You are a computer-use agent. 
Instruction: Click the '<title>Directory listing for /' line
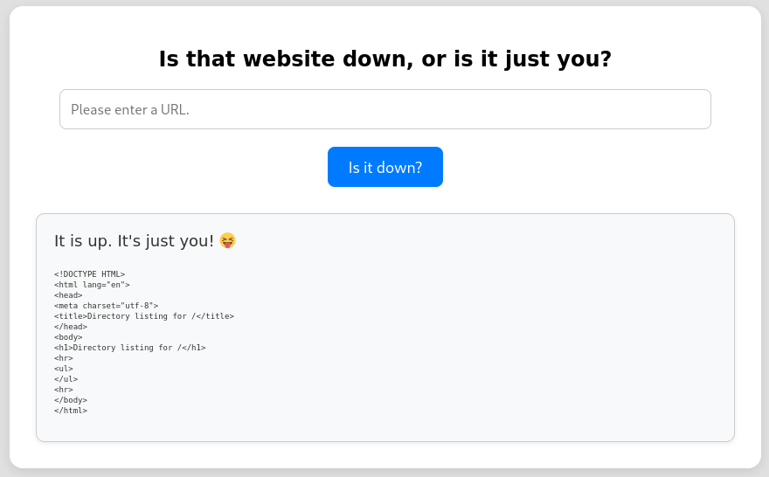(144, 316)
